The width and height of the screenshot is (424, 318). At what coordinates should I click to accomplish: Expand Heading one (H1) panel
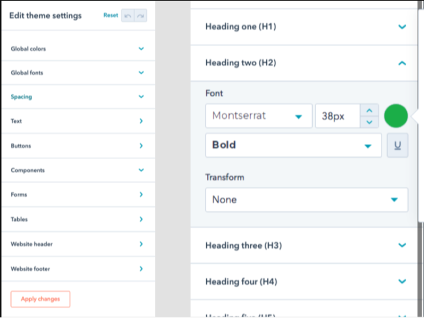click(x=304, y=27)
